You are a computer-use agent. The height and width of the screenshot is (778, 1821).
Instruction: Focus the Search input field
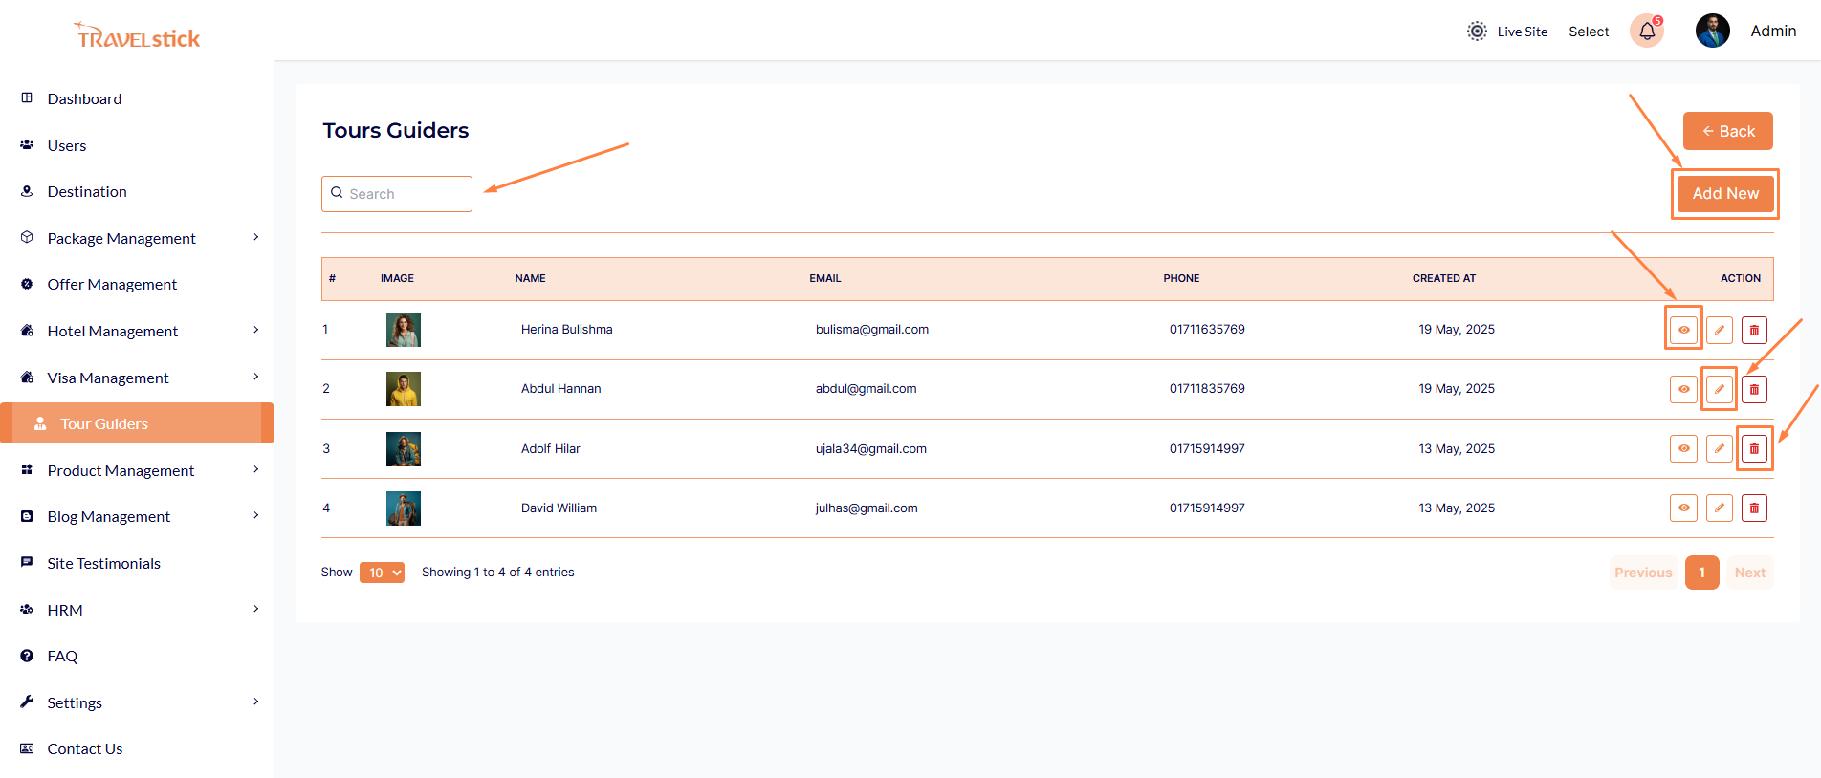click(397, 194)
